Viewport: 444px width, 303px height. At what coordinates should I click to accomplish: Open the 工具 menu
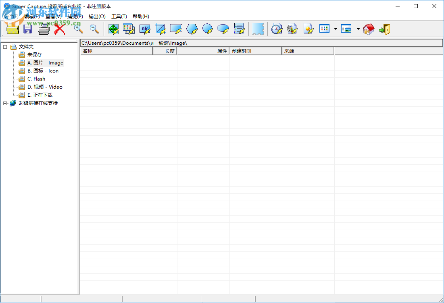pos(120,16)
